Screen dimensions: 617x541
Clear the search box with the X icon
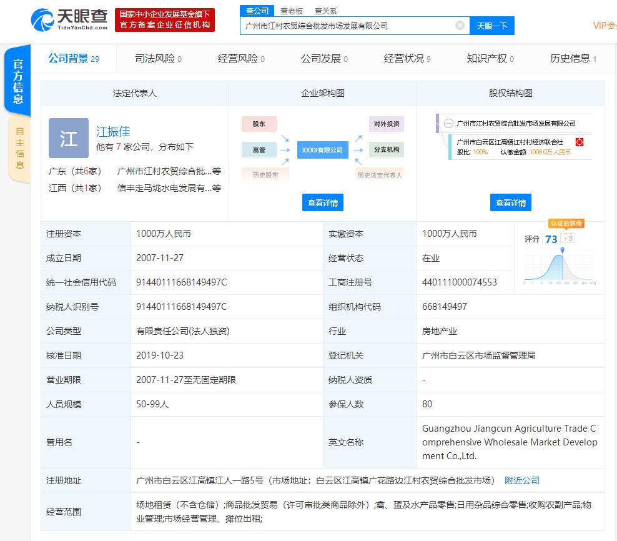pos(460,26)
